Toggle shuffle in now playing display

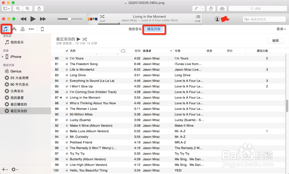point(102,16)
